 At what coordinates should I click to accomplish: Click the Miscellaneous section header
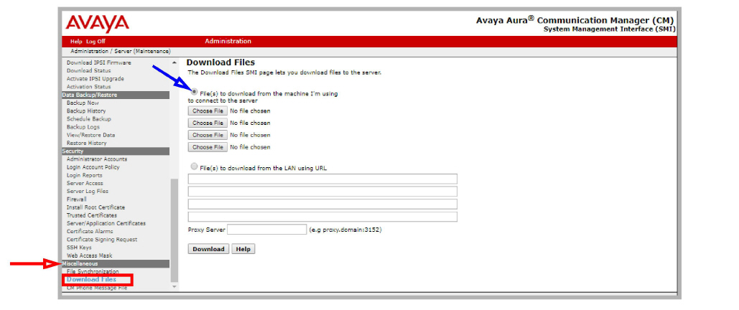click(x=116, y=264)
